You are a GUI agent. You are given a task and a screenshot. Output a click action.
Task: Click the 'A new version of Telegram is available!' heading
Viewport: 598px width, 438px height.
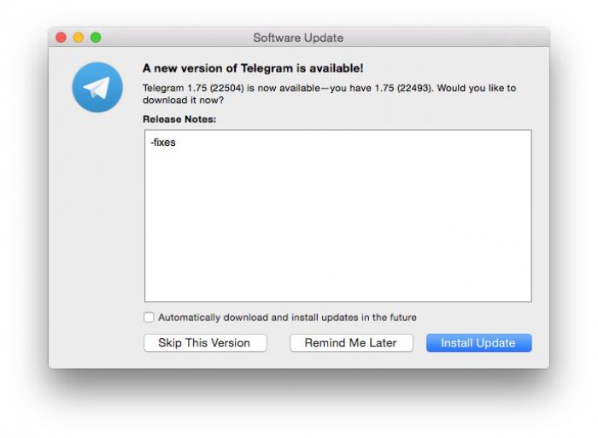pyautogui.click(x=253, y=68)
